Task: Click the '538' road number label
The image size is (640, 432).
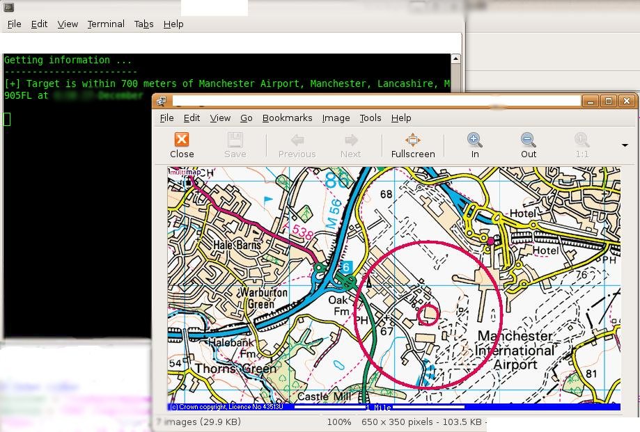Action: [302, 232]
